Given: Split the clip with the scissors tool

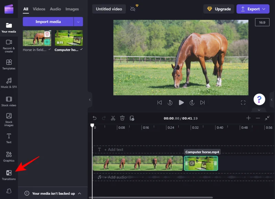Looking at the screenshot, I should coord(113,118).
